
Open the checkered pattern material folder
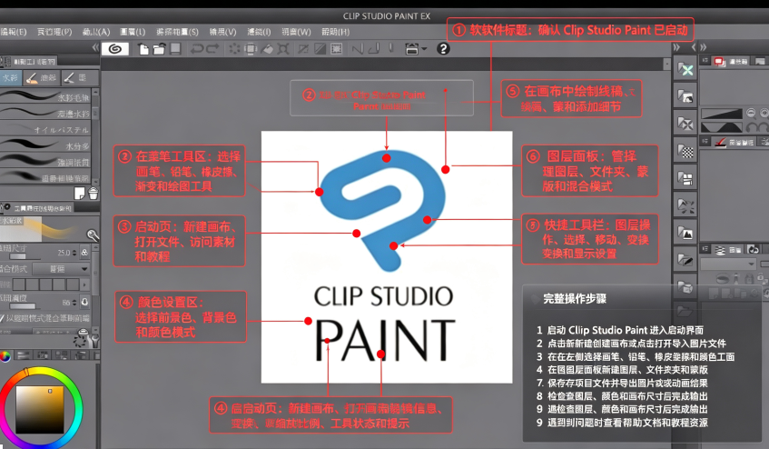tap(685, 151)
